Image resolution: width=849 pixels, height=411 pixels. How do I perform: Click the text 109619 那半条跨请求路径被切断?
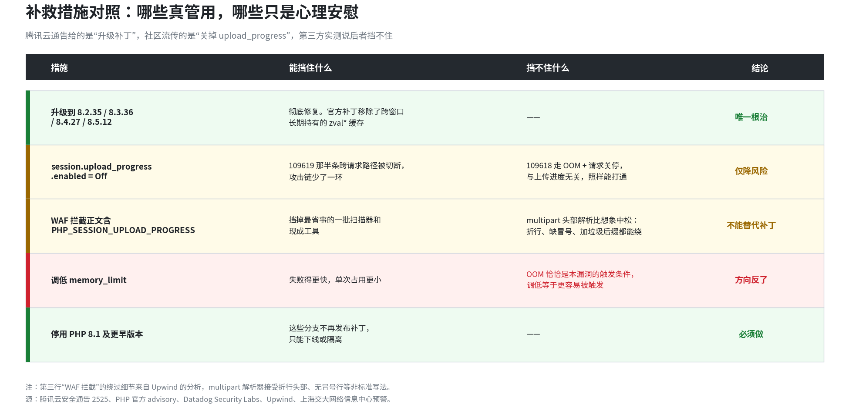pyautogui.click(x=347, y=166)
